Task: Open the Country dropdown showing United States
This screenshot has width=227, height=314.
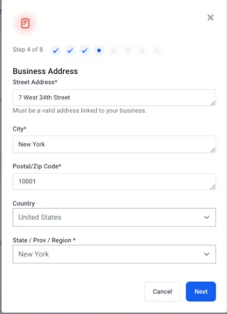Action: pos(114,217)
